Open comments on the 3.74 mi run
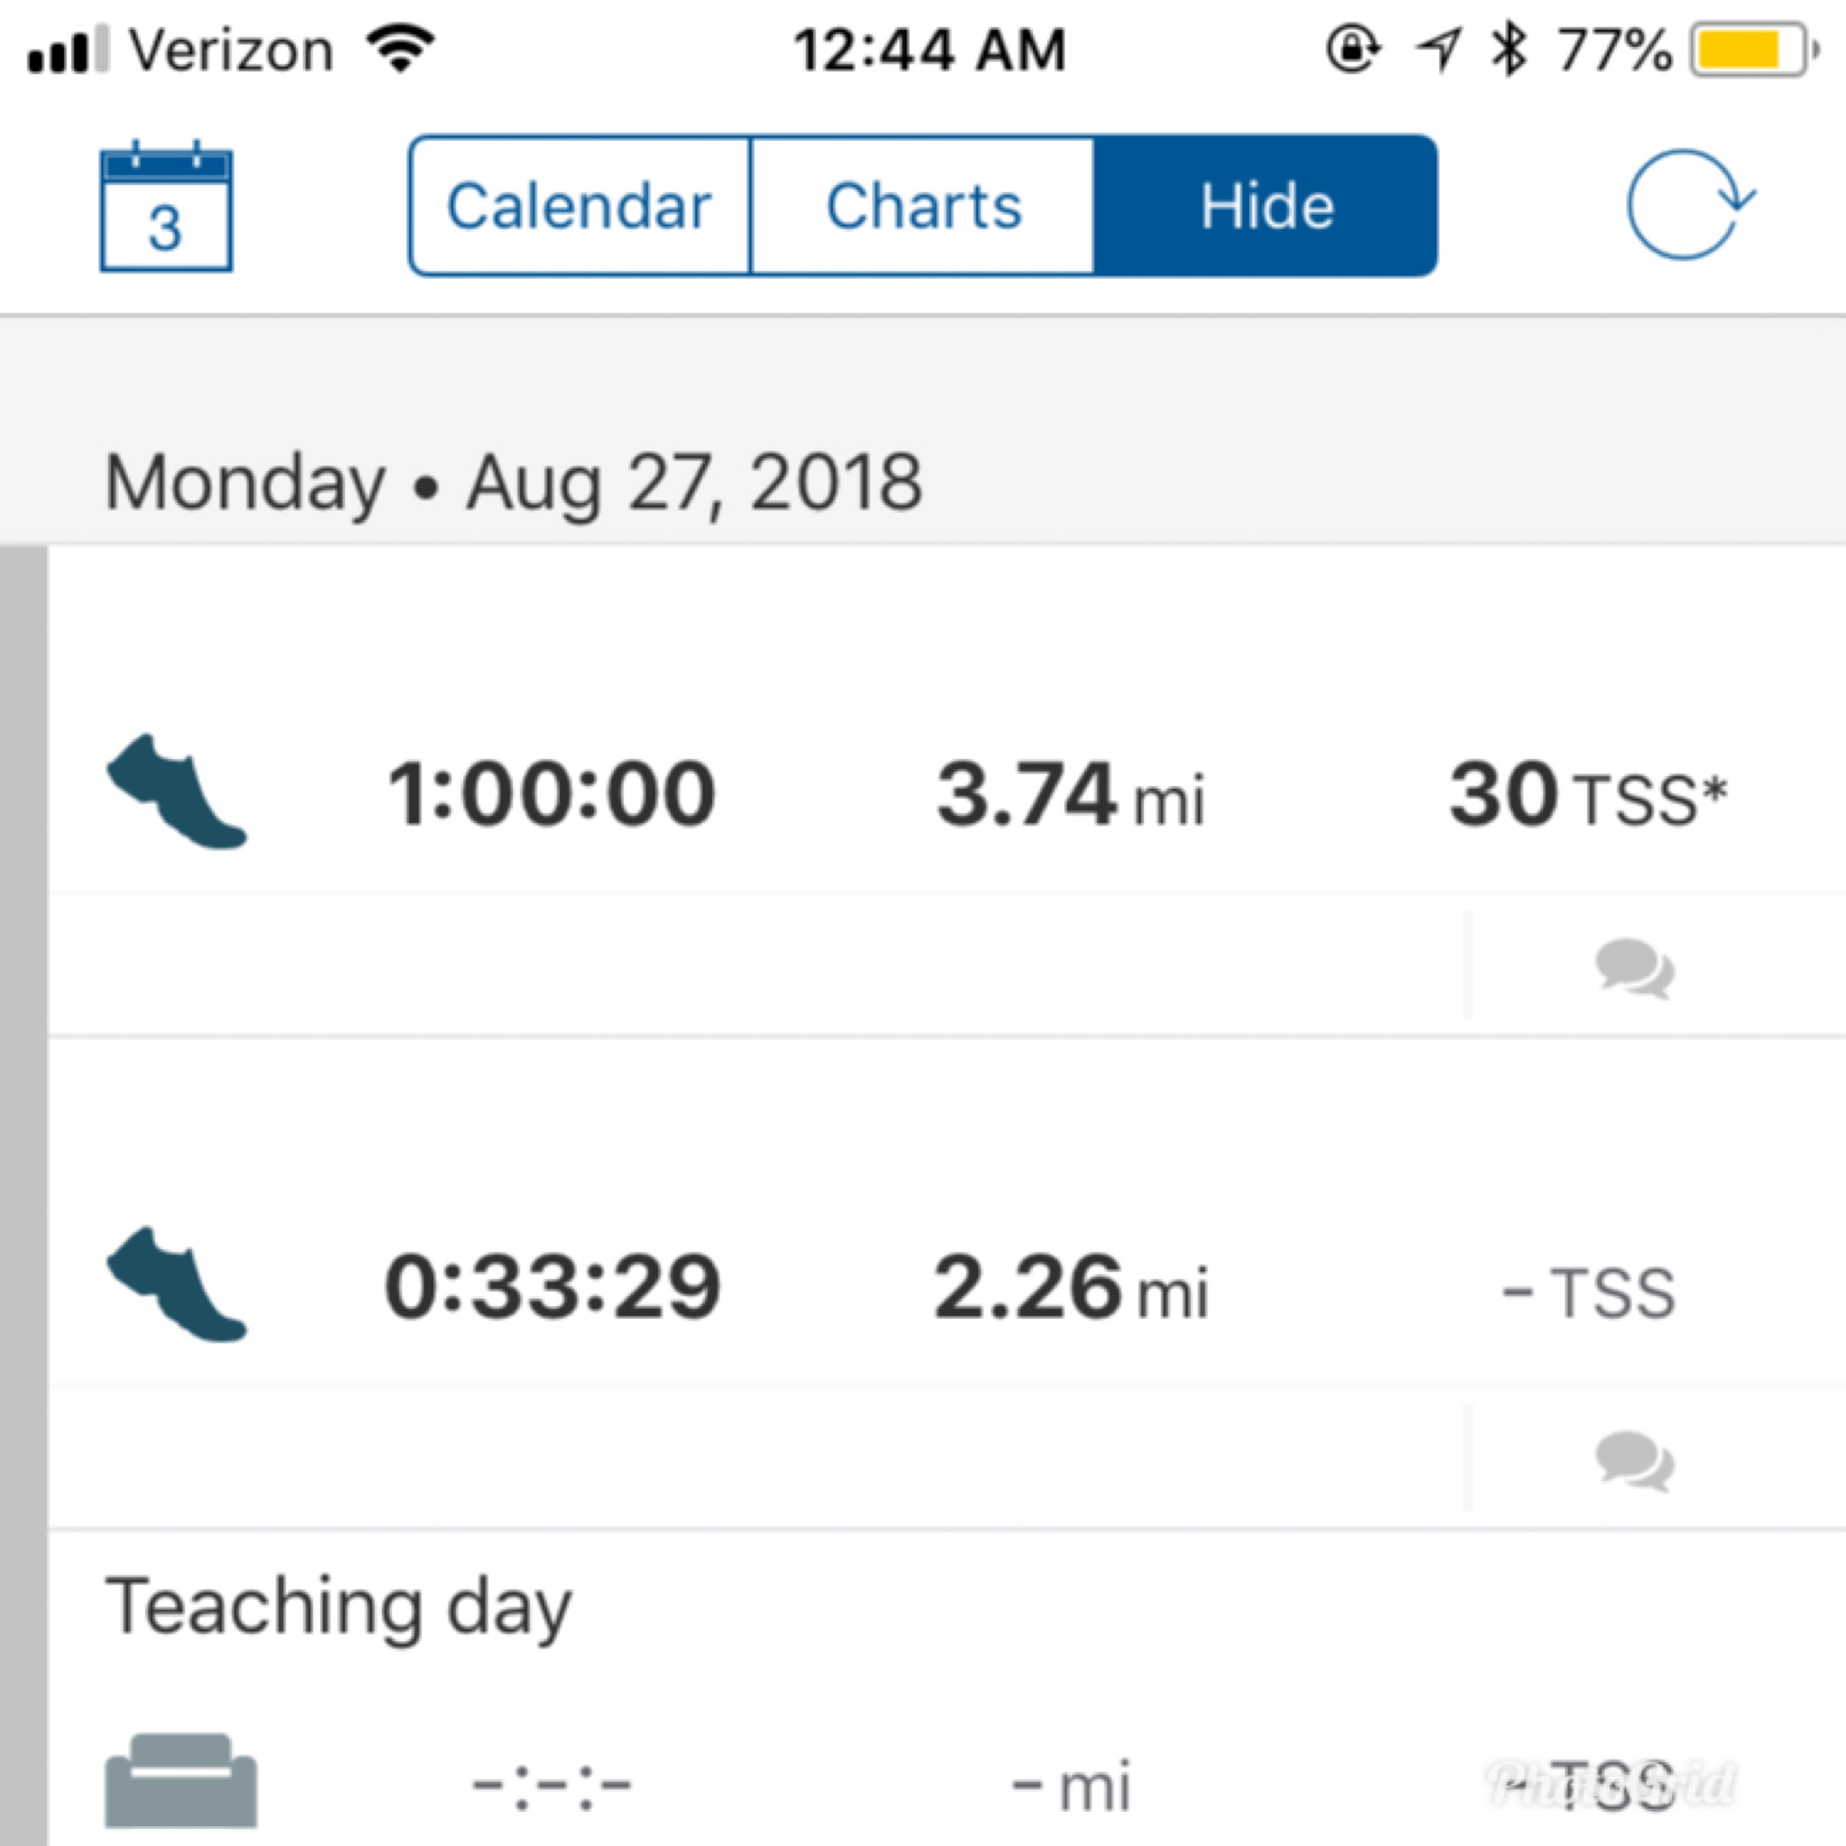The height and width of the screenshot is (1846, 1846). click(1633, 967)
